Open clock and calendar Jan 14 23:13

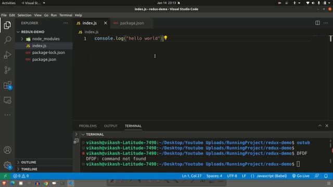point(166,3)
